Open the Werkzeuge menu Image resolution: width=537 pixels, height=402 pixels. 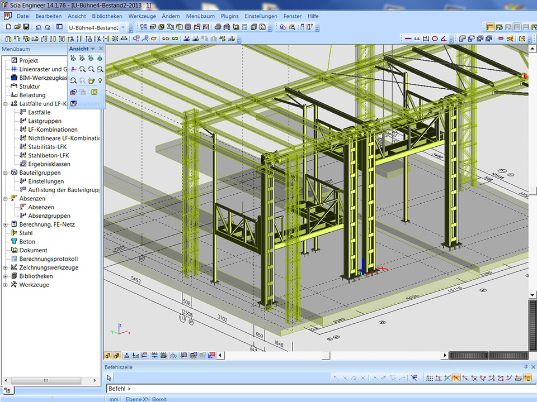[142, 16]
